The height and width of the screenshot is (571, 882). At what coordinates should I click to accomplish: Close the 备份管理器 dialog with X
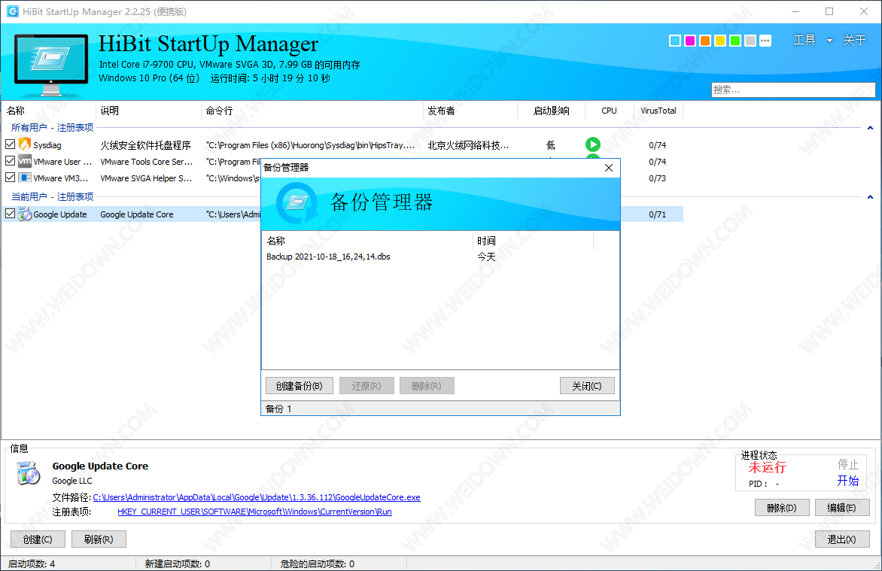609,168
